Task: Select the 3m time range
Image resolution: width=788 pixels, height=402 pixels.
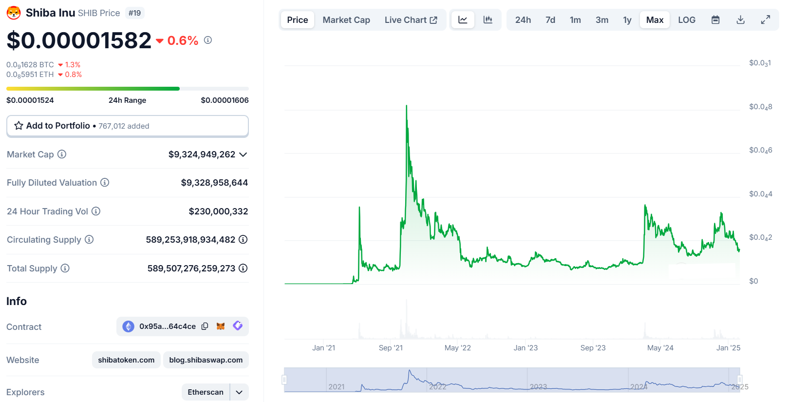Action: (602, 20)
